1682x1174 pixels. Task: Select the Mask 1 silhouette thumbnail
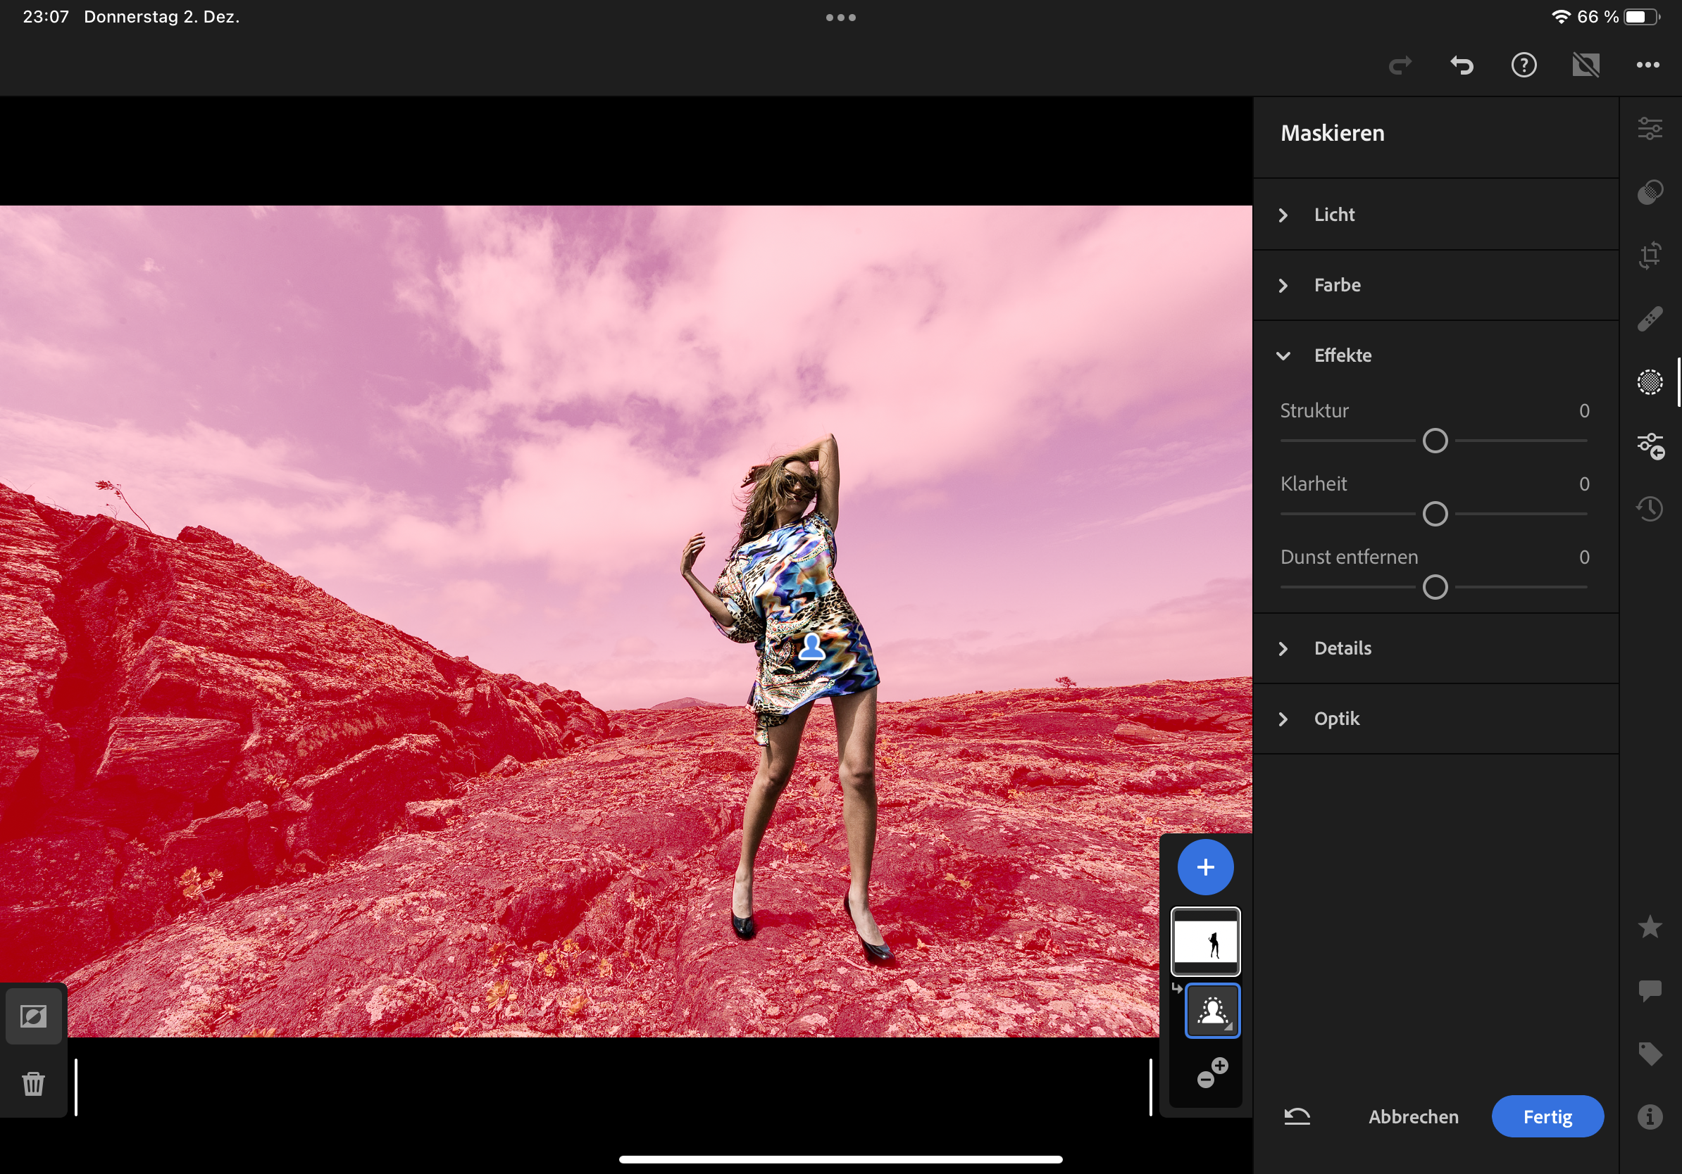[1205, 941]
